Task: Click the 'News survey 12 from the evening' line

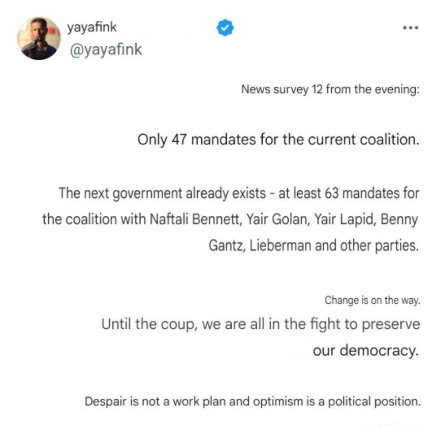Action: click(330, 89)
